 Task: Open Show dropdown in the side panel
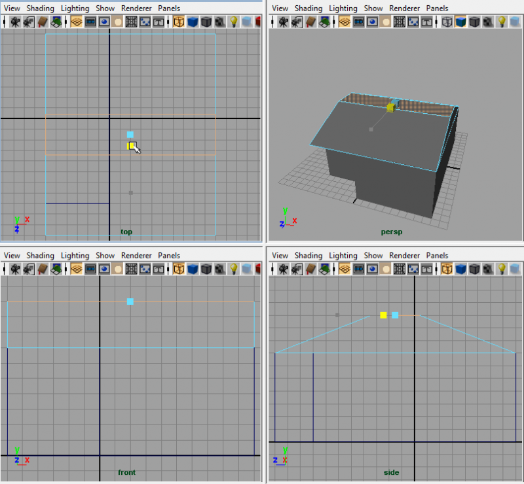coord(373,256)
